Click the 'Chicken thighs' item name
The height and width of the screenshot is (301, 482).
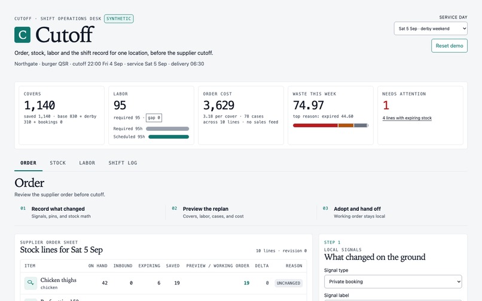(x=59, y=280)
